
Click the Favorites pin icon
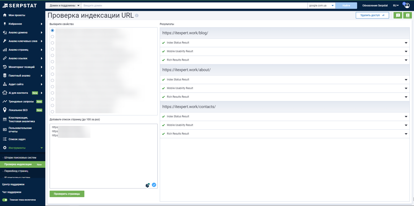coord(5,24)
